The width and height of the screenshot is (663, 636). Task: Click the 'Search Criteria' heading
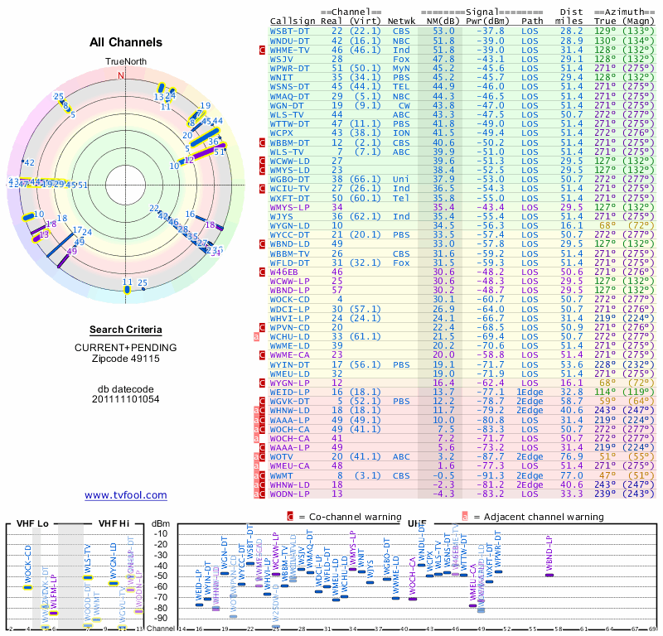click(126, 330)
